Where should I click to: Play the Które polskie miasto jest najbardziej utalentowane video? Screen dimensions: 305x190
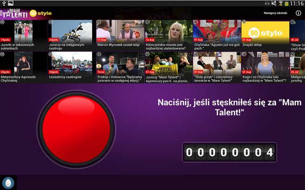point(169,35)
